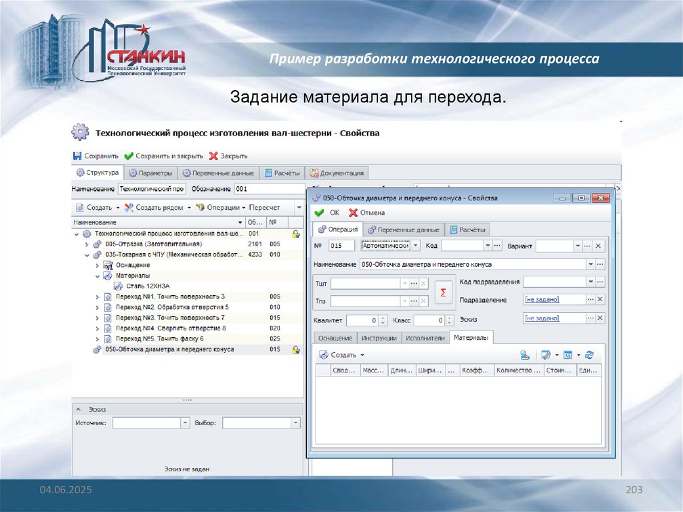Click the red sigma calculate button

tap(444, 292)
